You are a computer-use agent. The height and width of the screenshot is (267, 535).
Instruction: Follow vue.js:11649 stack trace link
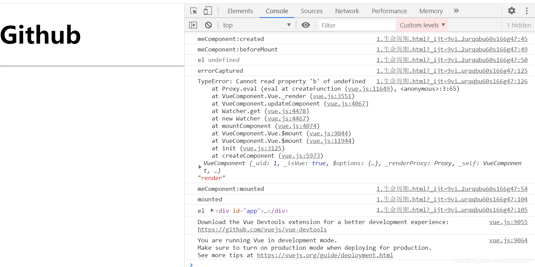coord(369,89)
